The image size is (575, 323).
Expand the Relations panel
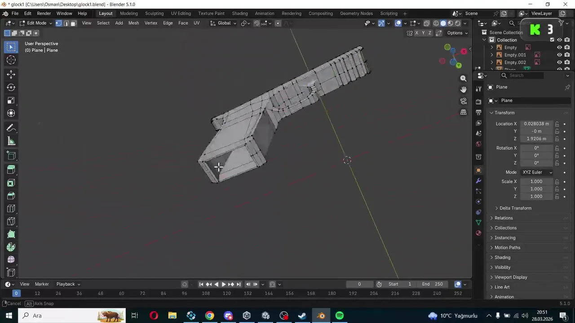click(x=503, y=218)
